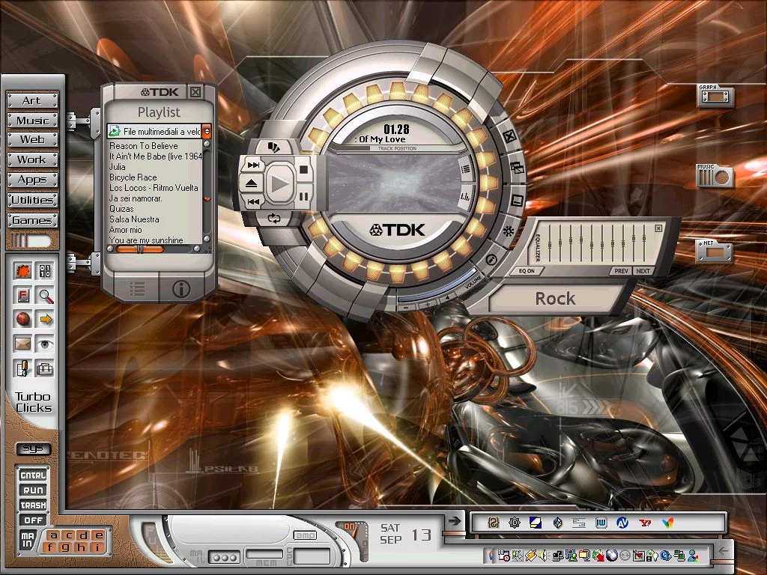
Task: Toggle shuffle button above the play controls
Action: point(274,147)
